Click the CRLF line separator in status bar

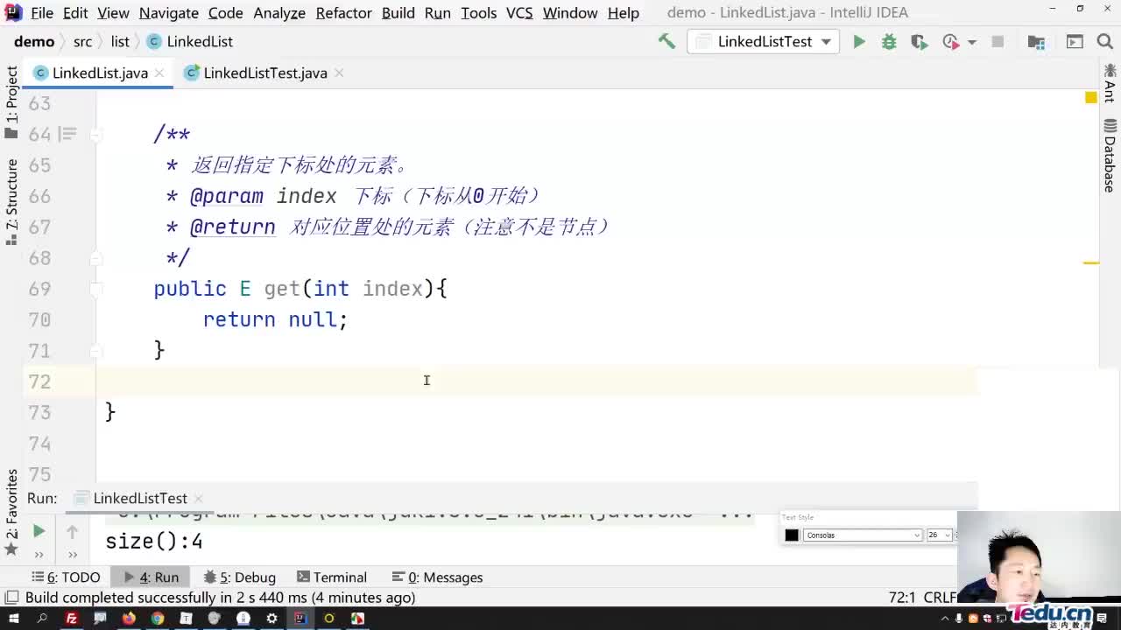point(939,598)
